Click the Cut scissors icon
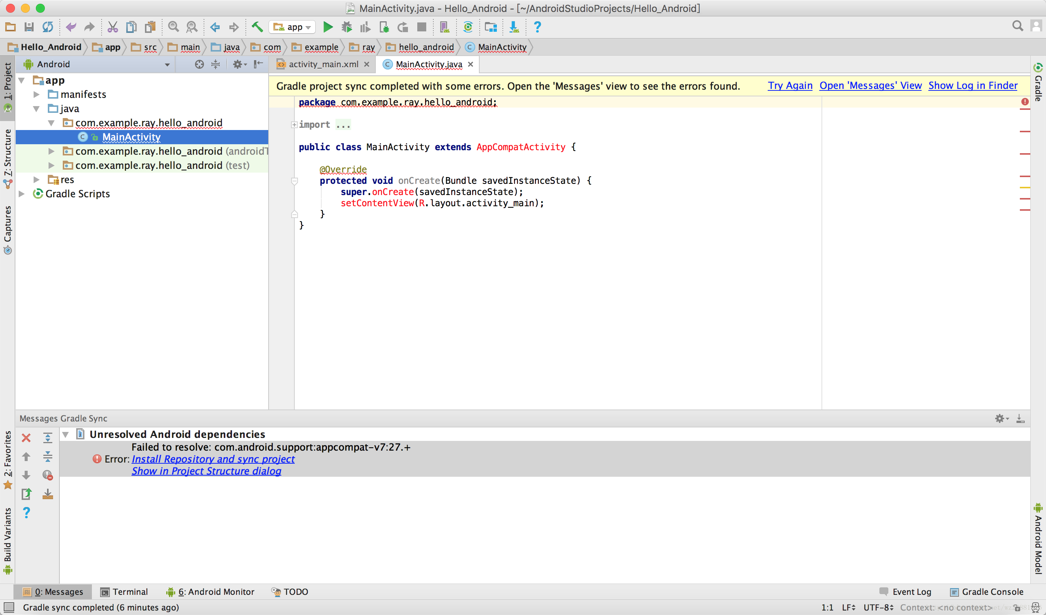1046x615 pixels. point(112,27)
